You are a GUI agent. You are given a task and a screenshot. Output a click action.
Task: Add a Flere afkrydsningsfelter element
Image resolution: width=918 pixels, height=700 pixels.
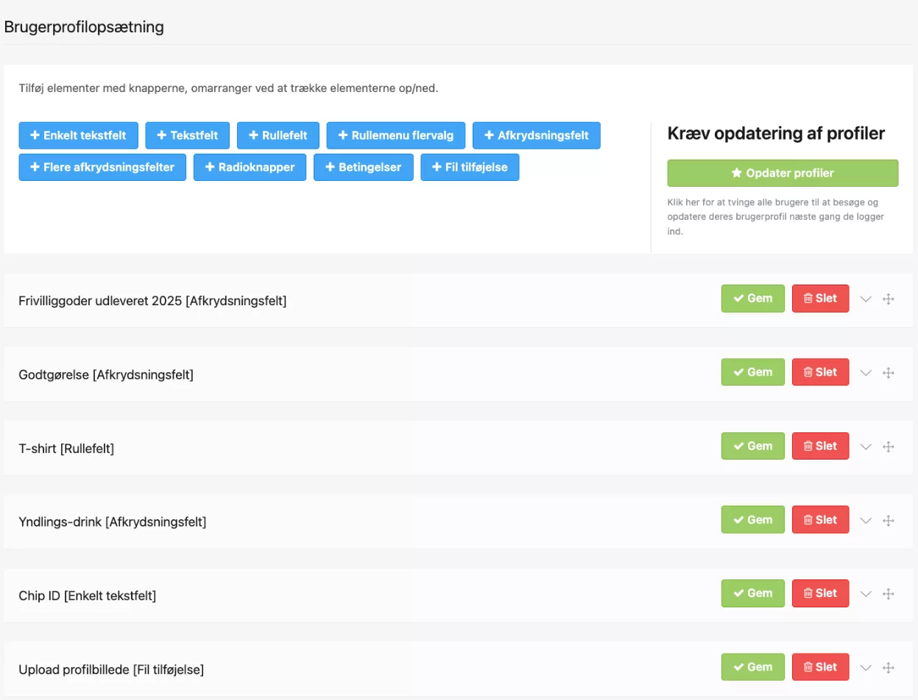[x=102, y=167]
